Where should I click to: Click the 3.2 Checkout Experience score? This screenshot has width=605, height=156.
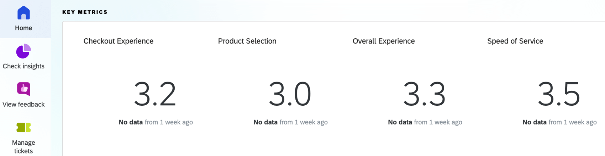(x=155, y=94)
